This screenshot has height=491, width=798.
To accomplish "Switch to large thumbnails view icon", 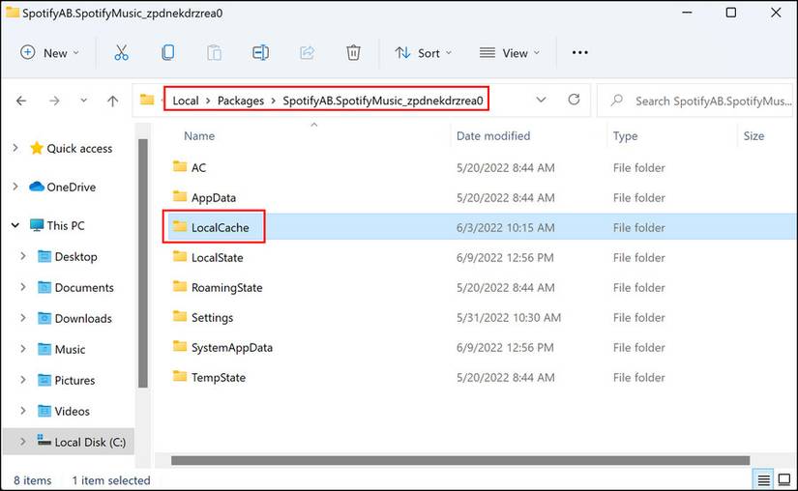I will click(x=784, y=479).
